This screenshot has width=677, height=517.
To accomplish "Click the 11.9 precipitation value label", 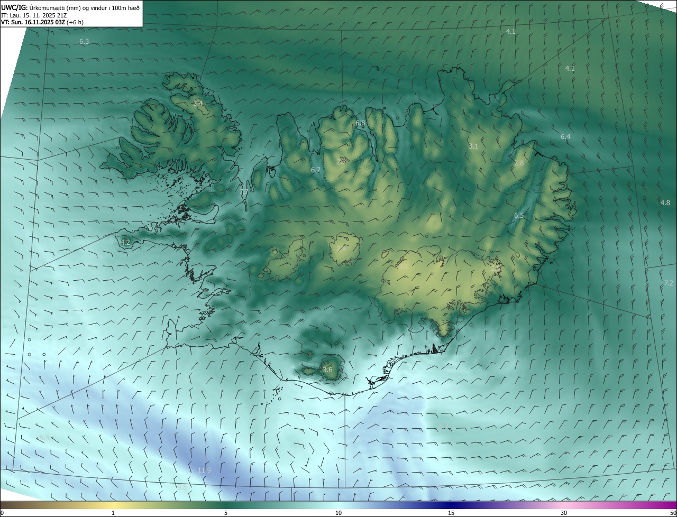I will point(204,470).
